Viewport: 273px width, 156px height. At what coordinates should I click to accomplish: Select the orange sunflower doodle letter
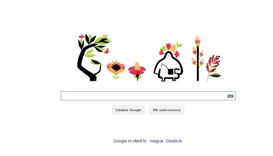(x=116, y=70)
